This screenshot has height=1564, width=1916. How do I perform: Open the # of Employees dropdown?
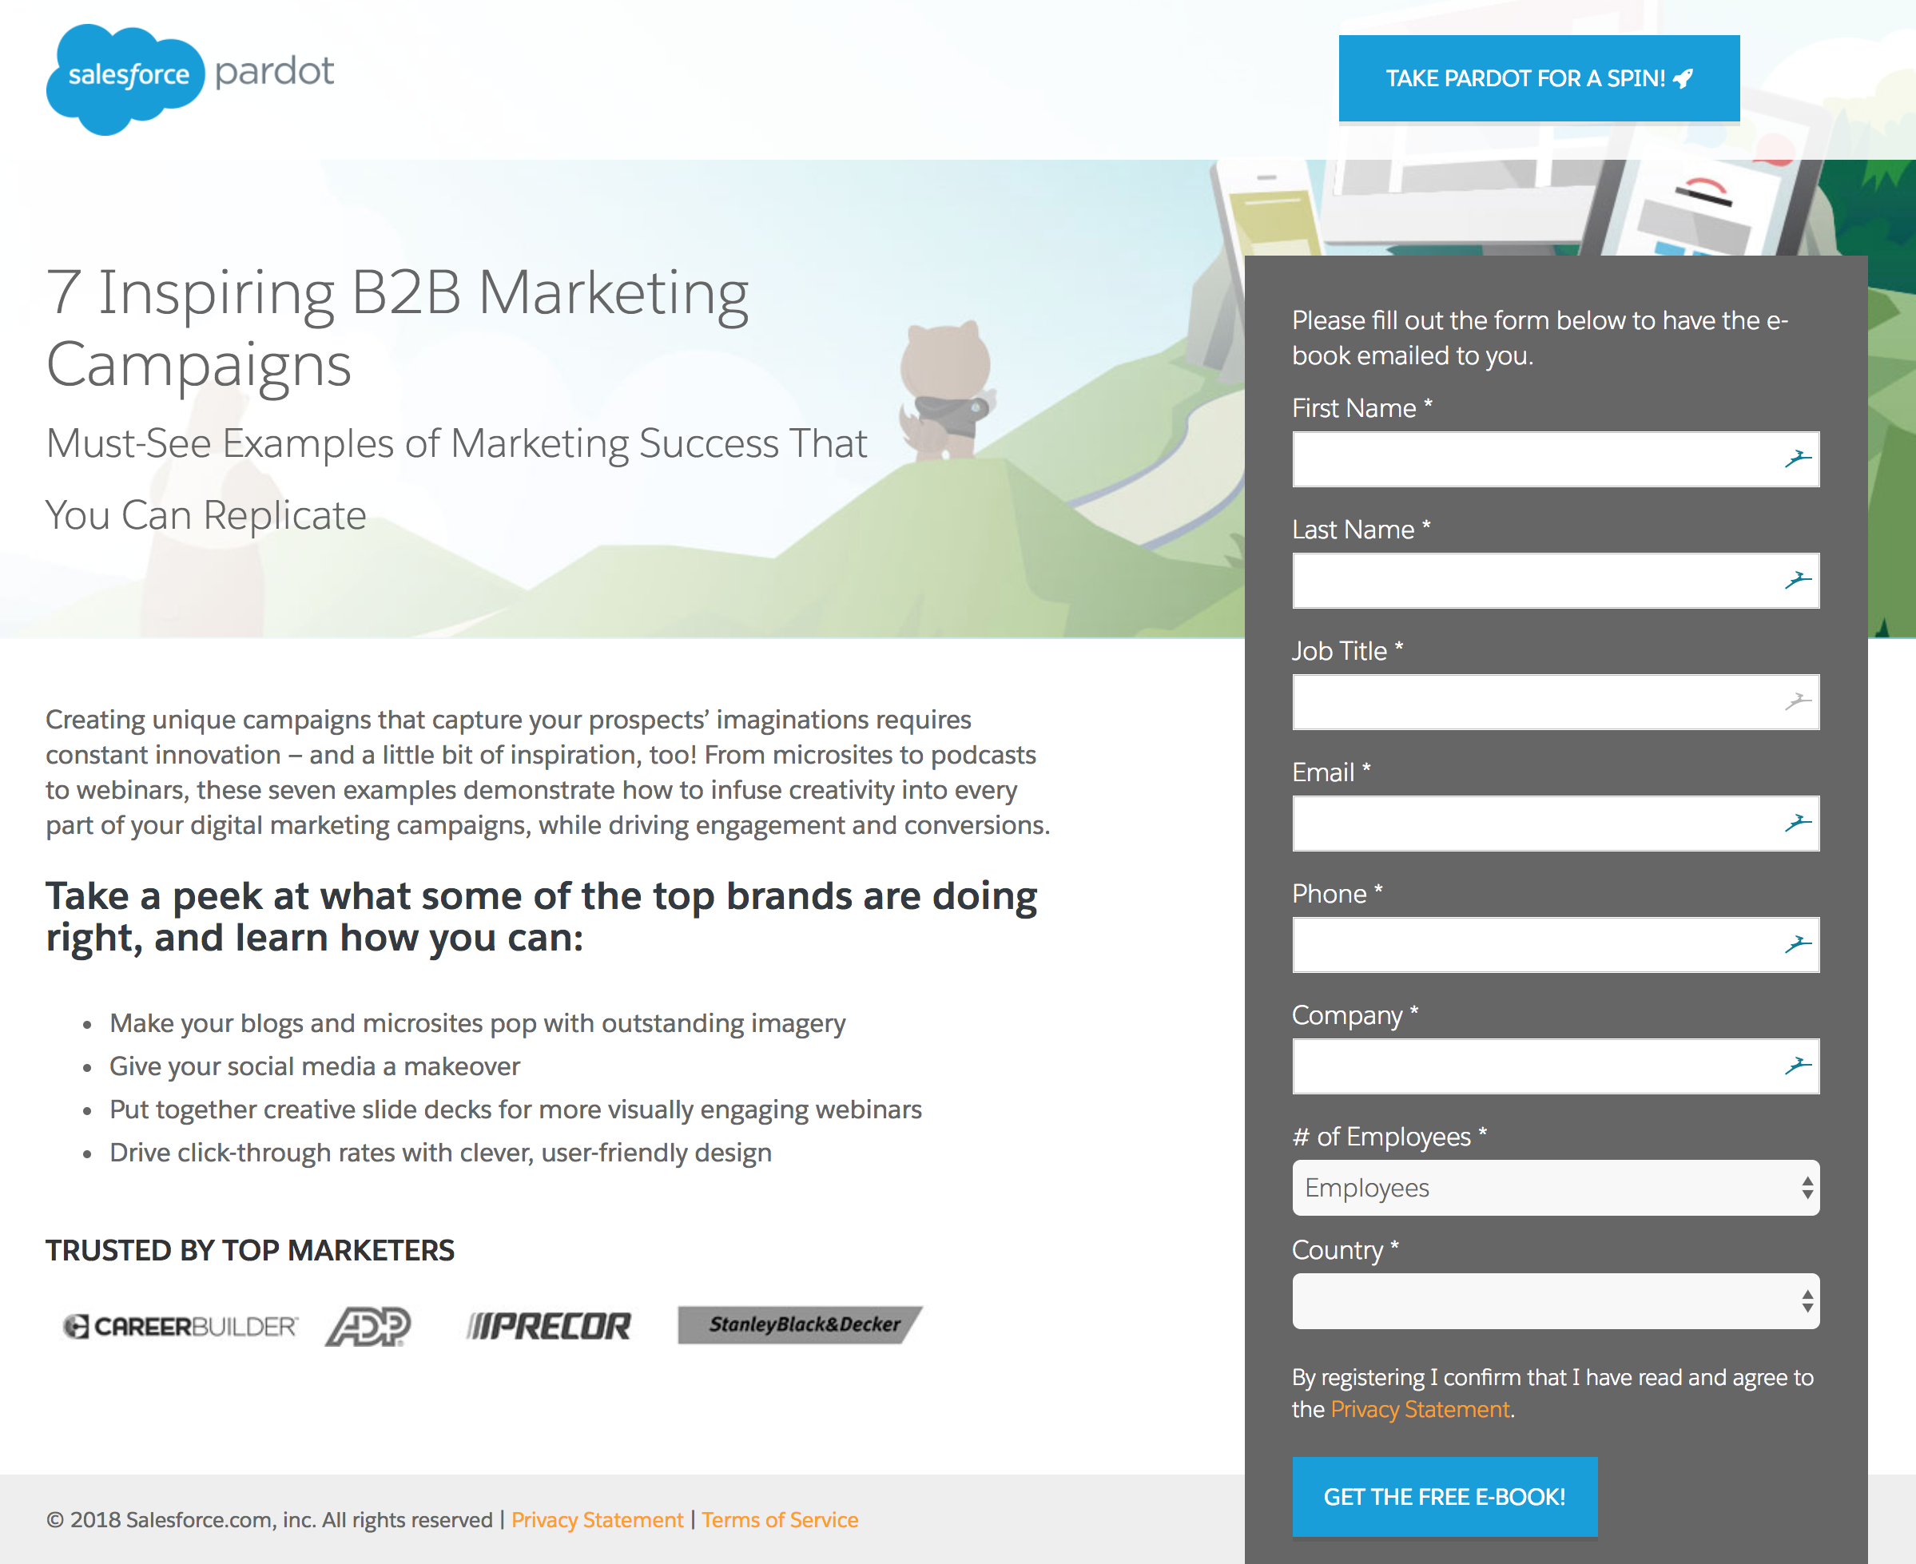[1555, 1188]
